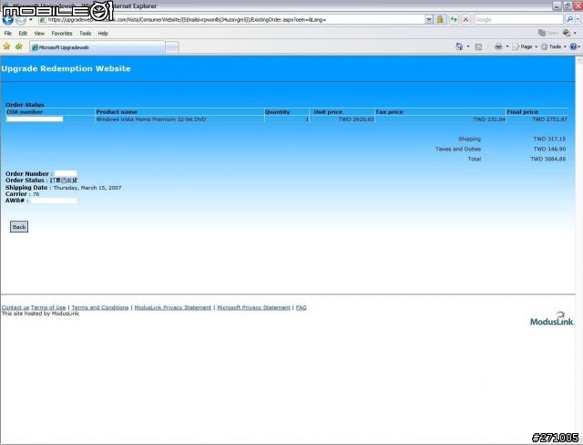This screenshot has height=445, width=583.
Task: Click Windows Vista Home Premium 32-bit DVD cell
Action: [151, 119]
